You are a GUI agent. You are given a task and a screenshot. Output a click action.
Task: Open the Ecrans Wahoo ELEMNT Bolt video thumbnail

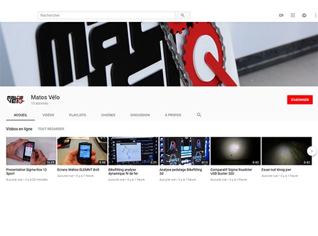pos(82,151)
